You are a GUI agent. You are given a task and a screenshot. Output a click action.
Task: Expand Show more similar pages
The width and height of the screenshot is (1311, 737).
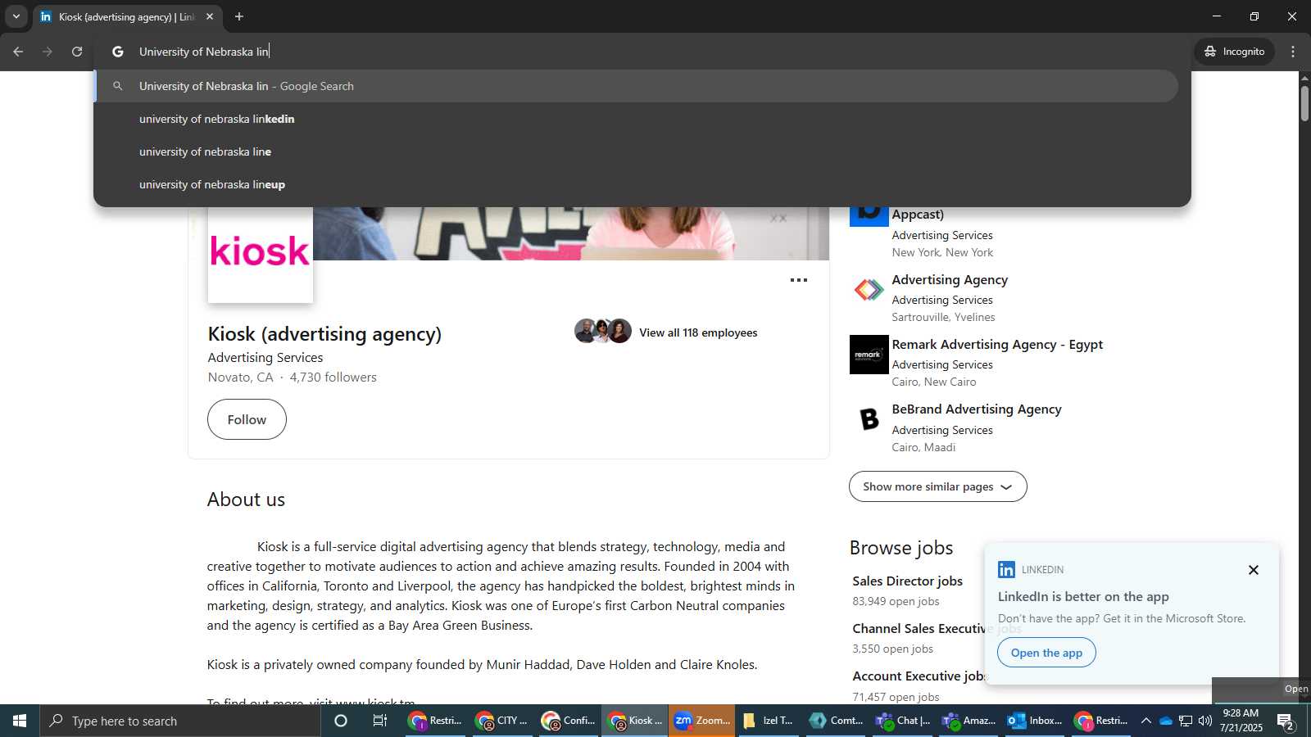[x=937, y=486]
